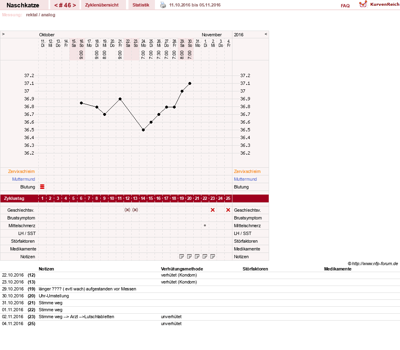Click the 31.10.2016 date in notes table

click(13, 303)
